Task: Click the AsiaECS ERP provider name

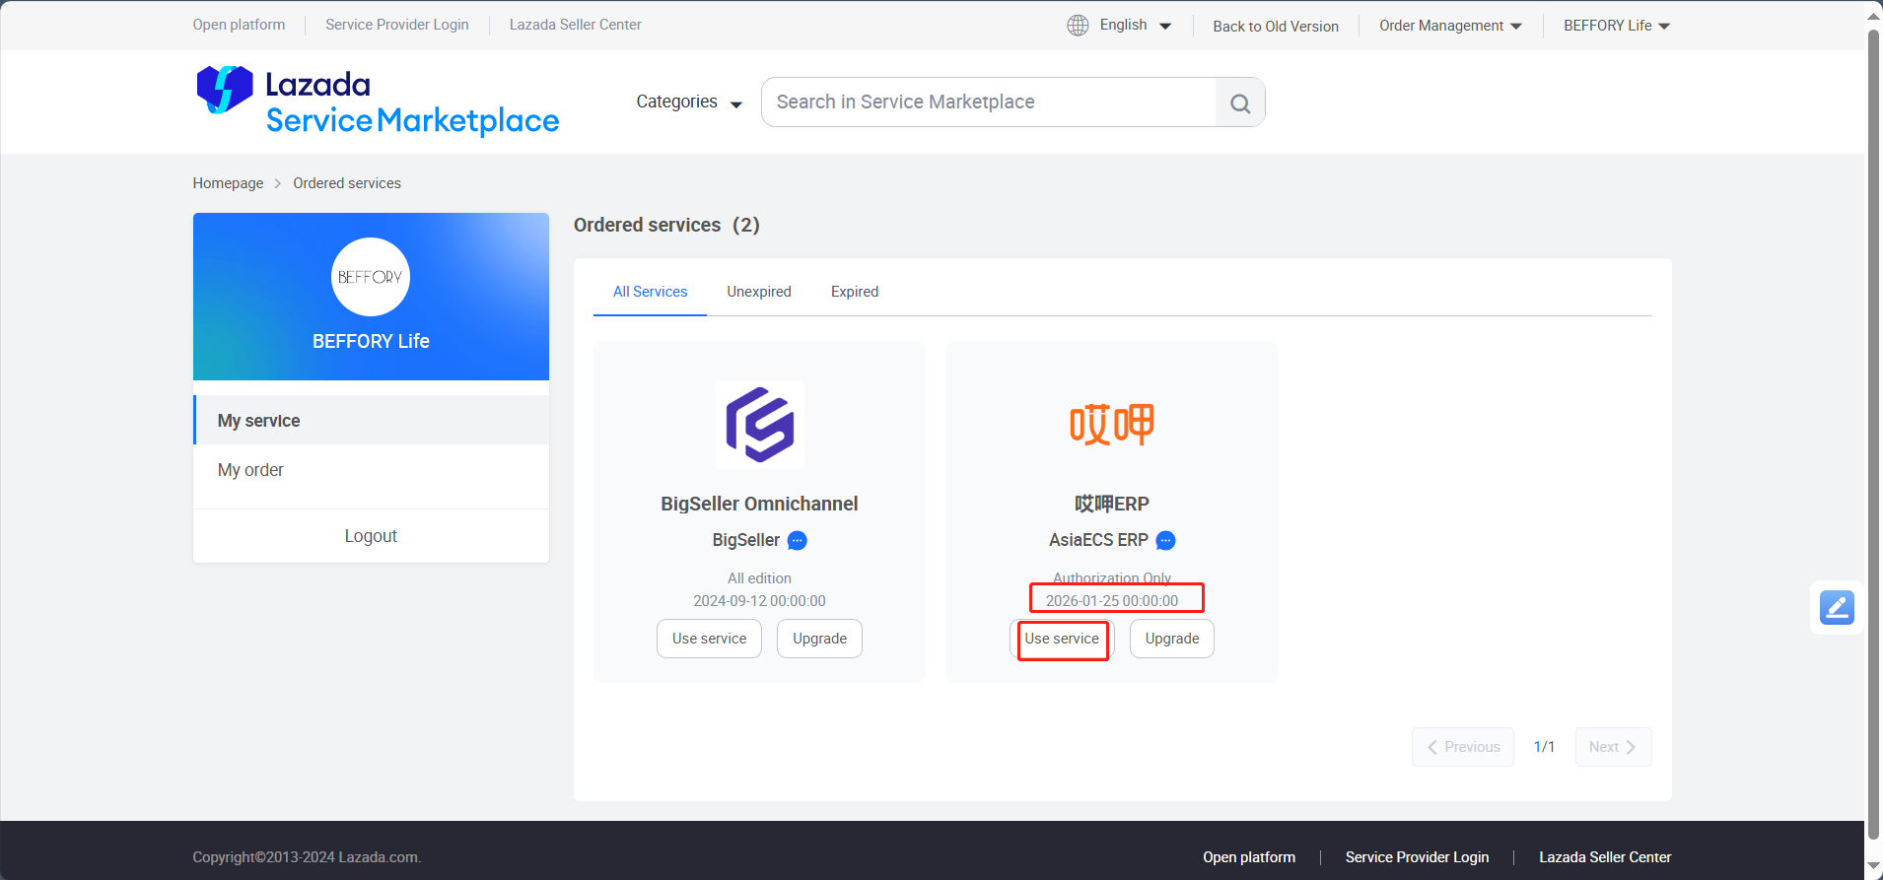Action: [x=1098, y=540]
